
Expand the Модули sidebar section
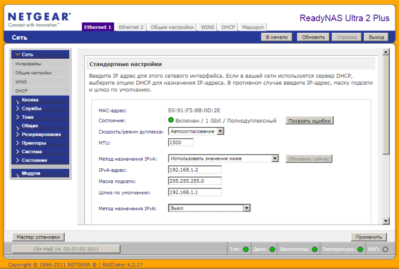pos(40,173)
